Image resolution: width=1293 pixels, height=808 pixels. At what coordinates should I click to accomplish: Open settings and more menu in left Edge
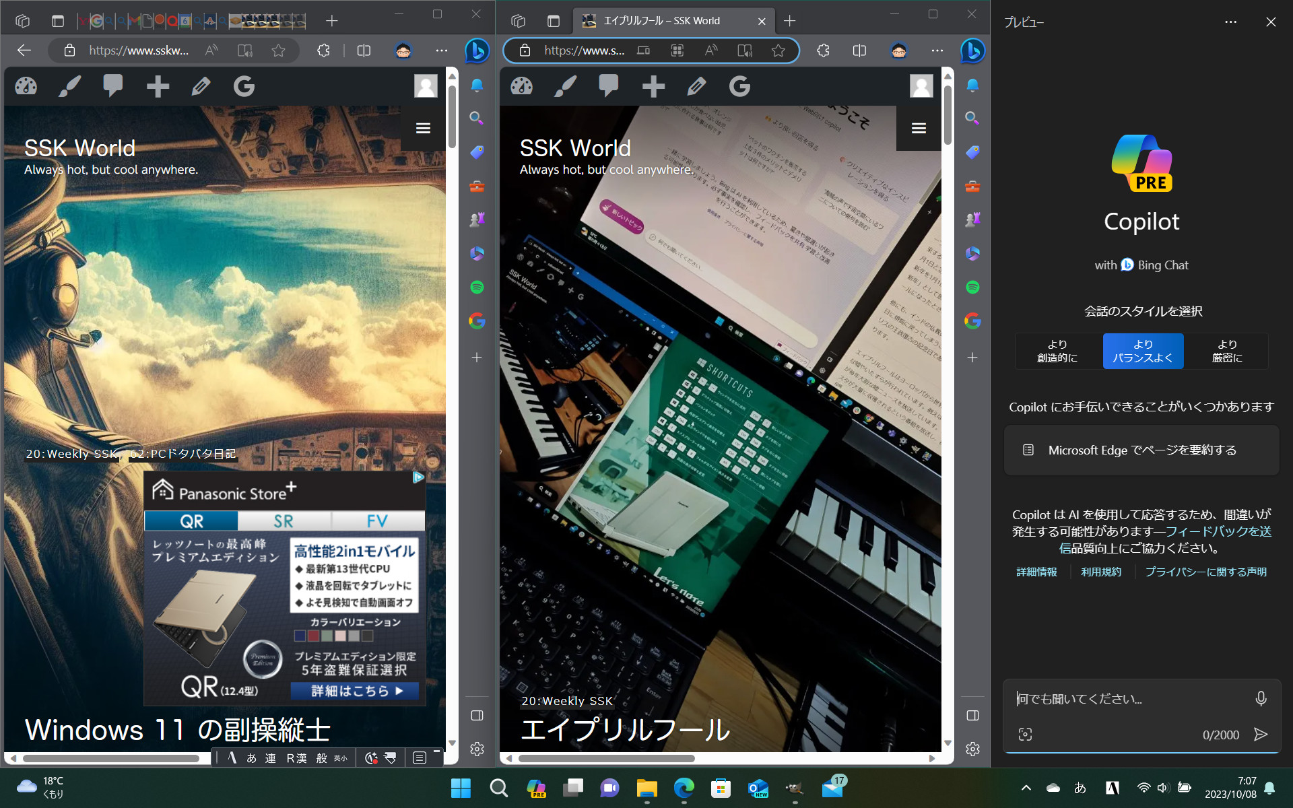point(441,50)
